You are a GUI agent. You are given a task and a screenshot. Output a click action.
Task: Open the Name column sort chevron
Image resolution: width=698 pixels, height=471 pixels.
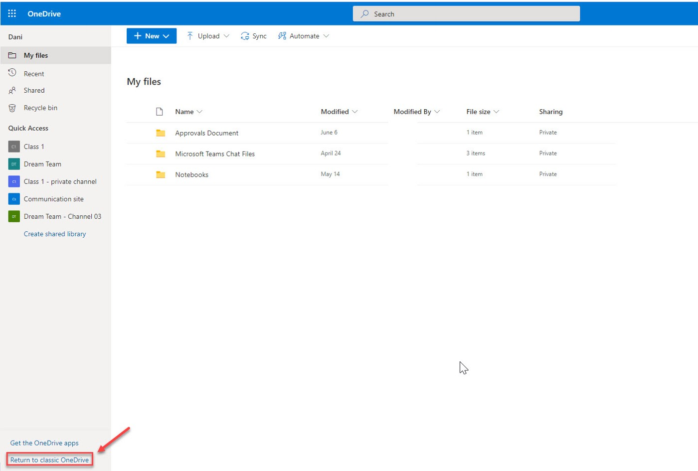199,112
